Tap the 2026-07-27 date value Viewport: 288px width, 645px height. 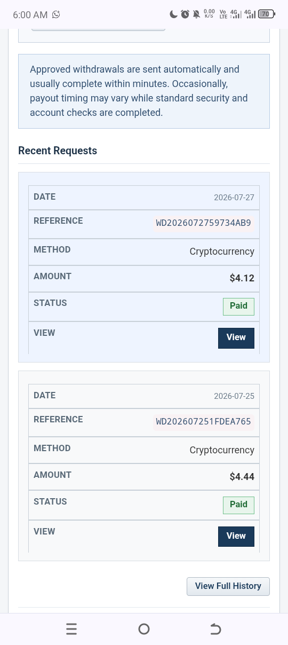pyautogui.click(x=234, y=198)
